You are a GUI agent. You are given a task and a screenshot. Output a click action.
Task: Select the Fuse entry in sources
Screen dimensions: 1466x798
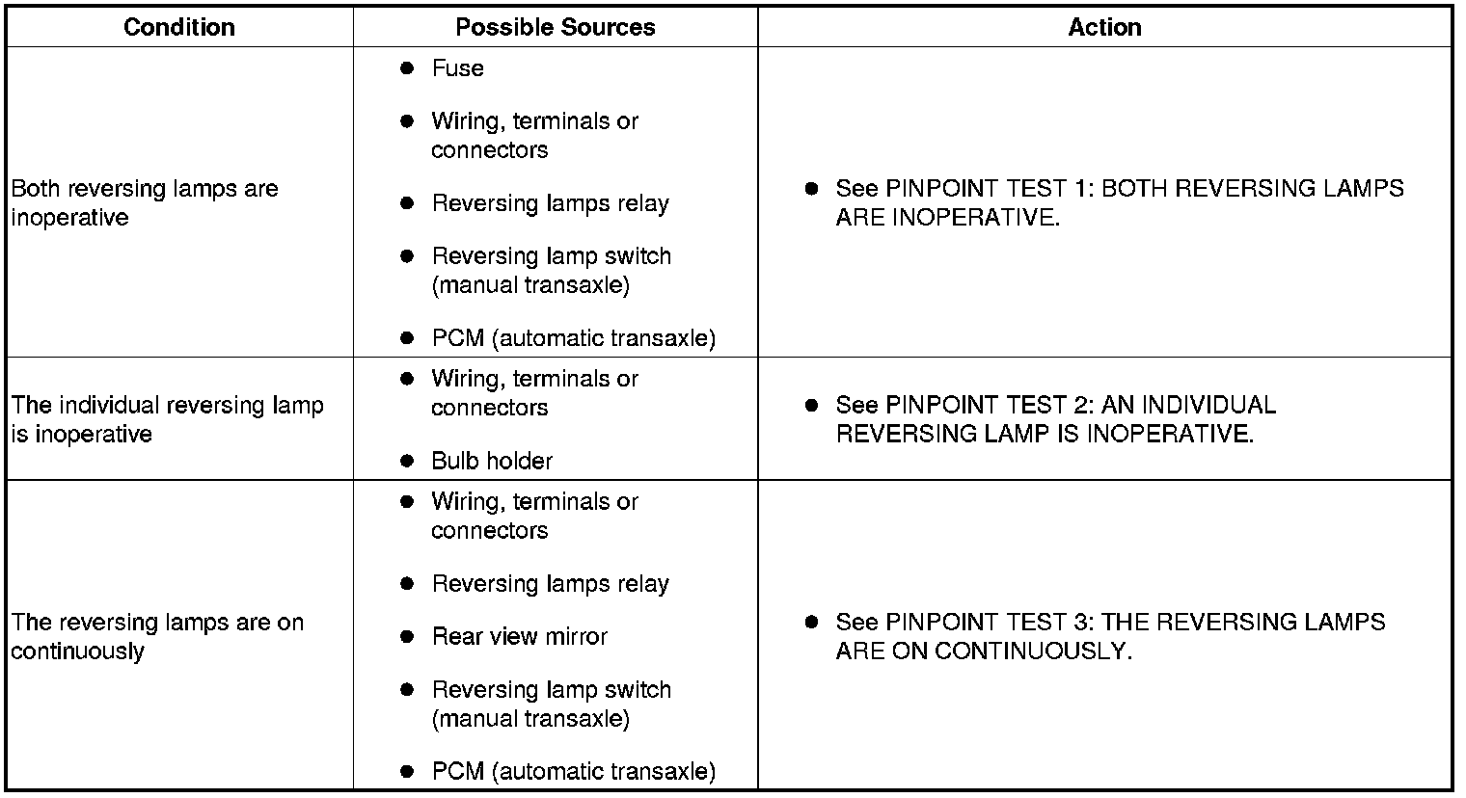pos(457,68)
